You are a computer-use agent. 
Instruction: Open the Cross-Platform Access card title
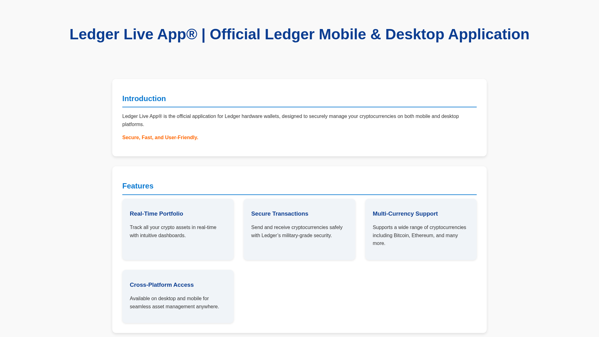[162, 285]
